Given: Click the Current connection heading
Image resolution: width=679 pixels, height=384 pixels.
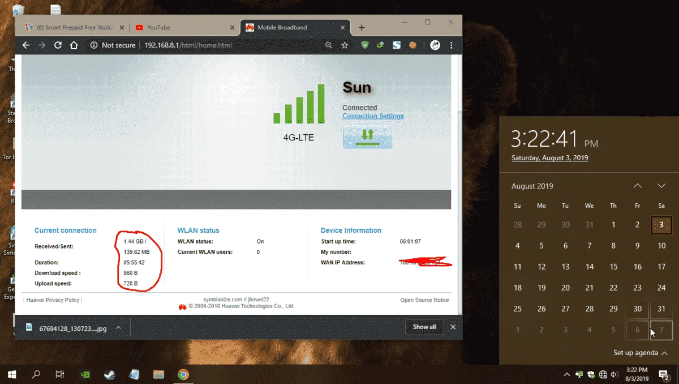Looking at the screenshot, I should click(66, 231).
